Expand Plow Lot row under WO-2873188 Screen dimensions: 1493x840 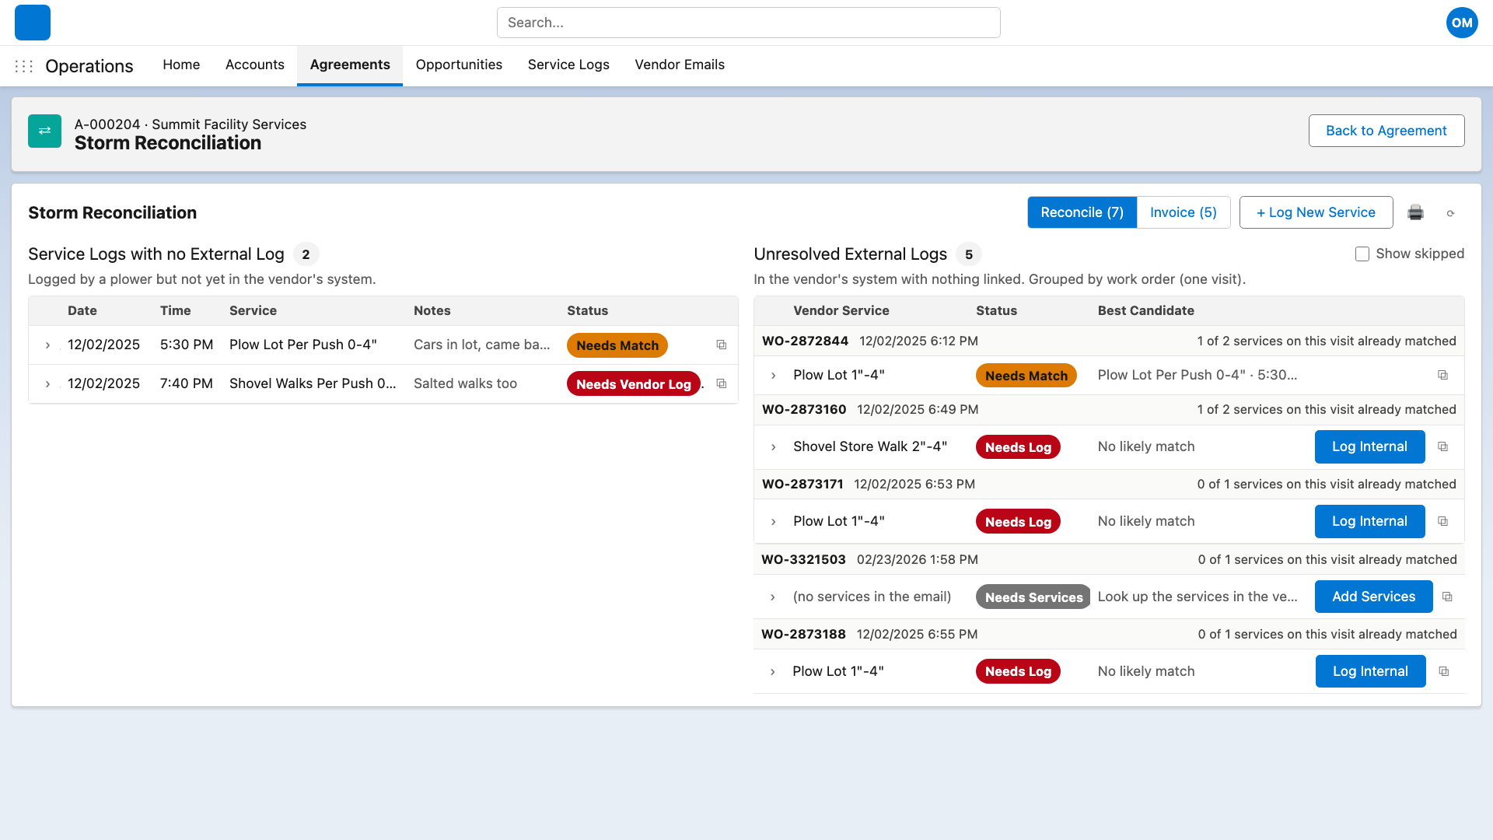click(x=772, y=672)
